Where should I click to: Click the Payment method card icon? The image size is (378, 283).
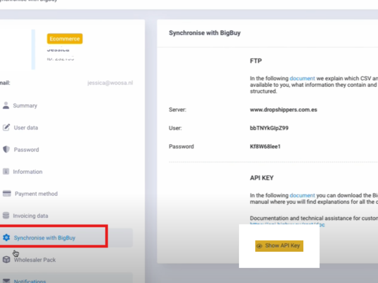(x=7, y=193)
